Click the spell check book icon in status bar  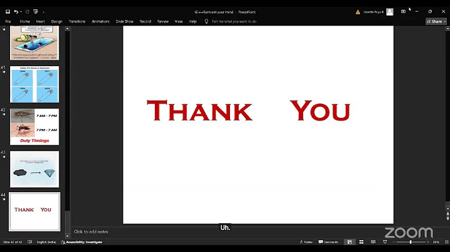29,242
